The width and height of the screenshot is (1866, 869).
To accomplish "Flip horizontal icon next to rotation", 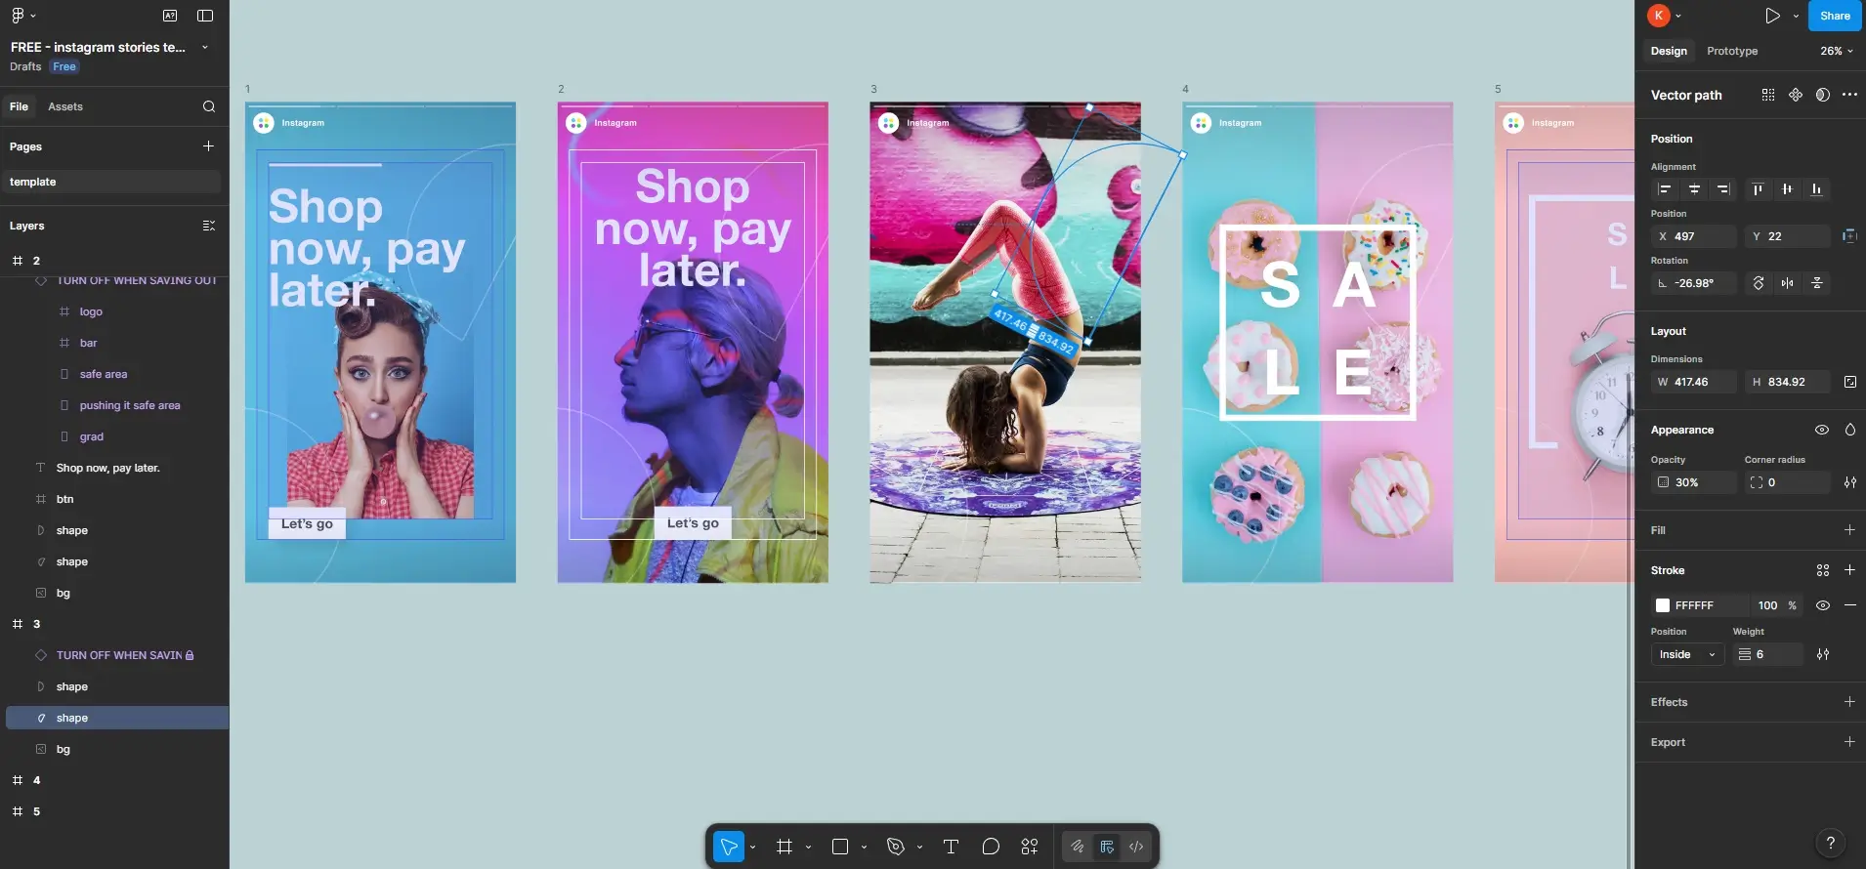I will (x=1787, y=283).
